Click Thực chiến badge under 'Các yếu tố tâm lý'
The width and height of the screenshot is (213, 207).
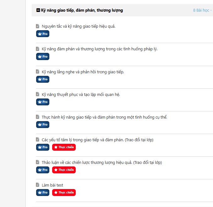click(x=64, y=147)
